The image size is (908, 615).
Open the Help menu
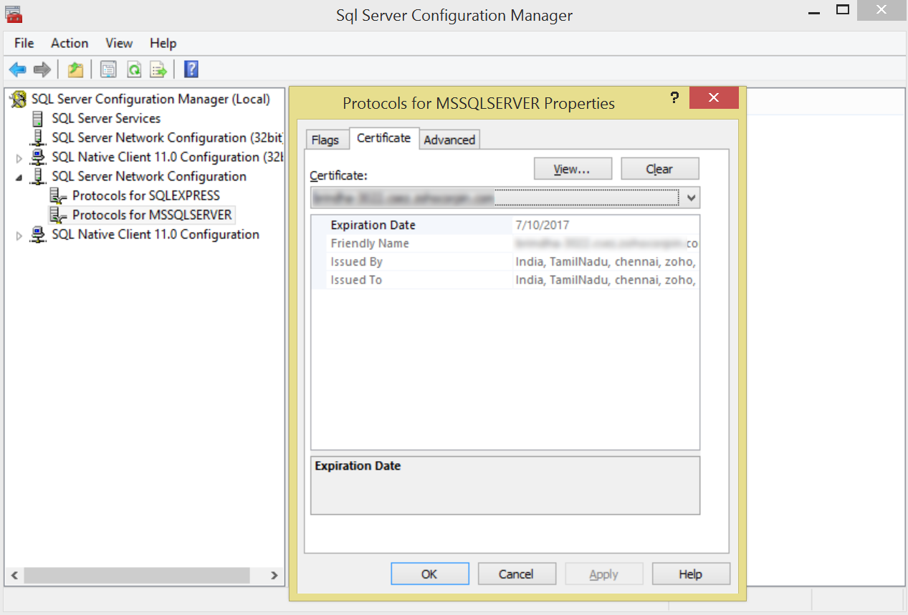coord(163,43)
